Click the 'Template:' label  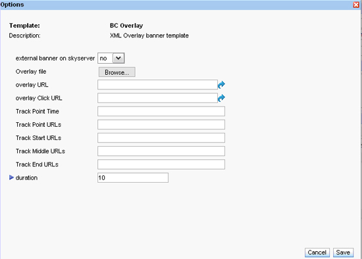(x=24, y=26)
